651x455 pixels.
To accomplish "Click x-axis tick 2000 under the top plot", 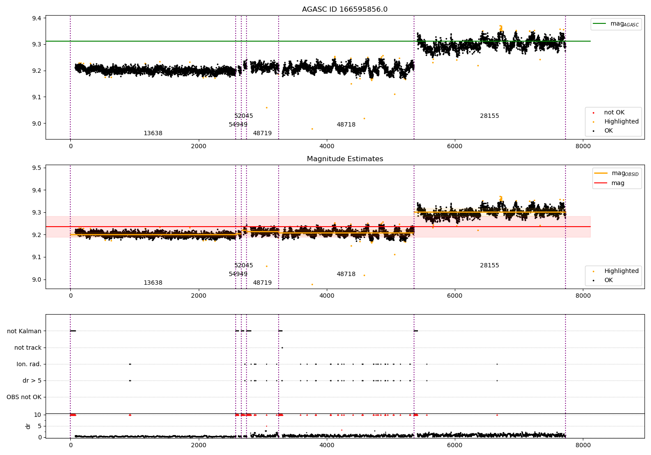I will pos(198,146).
